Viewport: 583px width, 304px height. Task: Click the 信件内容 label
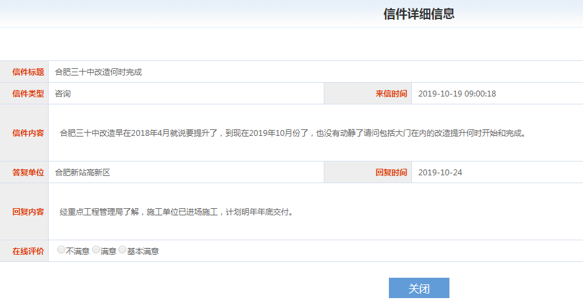pyautogui.click(x=28, y=133)
